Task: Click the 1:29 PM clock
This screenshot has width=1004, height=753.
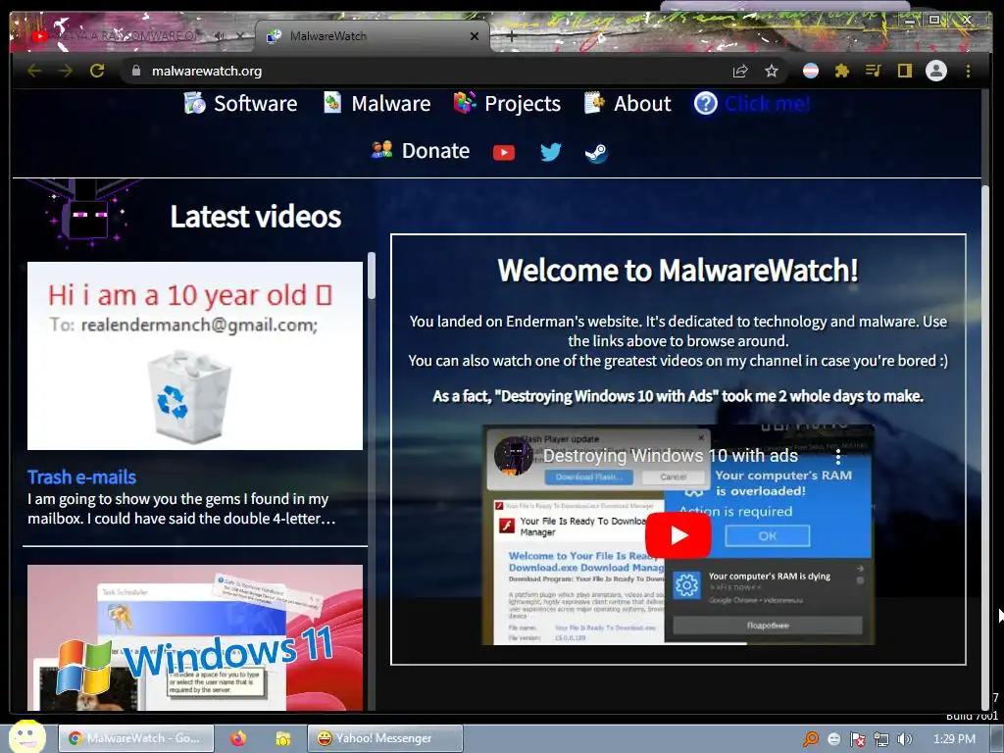Action: pos(953,739)
